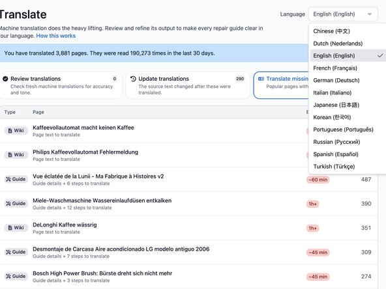Viewport: 386px width, 289px height.
Task: Open Desmontaje de Carcasa Aire acondicionado guide
Action: coord(121,249)
